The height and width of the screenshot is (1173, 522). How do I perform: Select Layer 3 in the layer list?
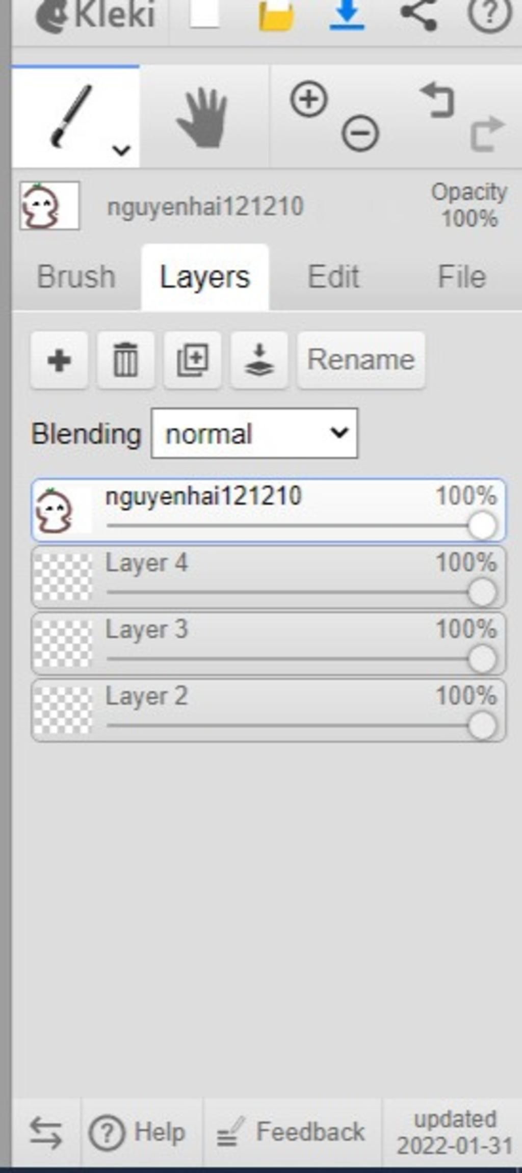tap(269, 644)
